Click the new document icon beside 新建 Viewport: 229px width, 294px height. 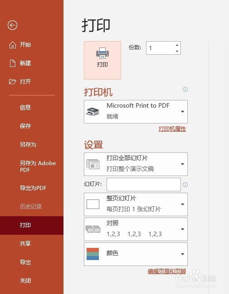click(13, 63)
